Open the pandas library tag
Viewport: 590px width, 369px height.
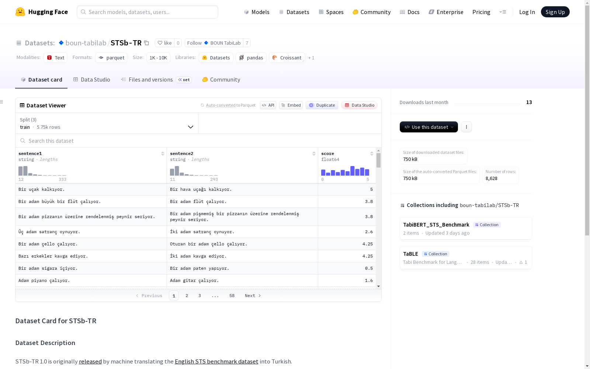click(251, 58)
